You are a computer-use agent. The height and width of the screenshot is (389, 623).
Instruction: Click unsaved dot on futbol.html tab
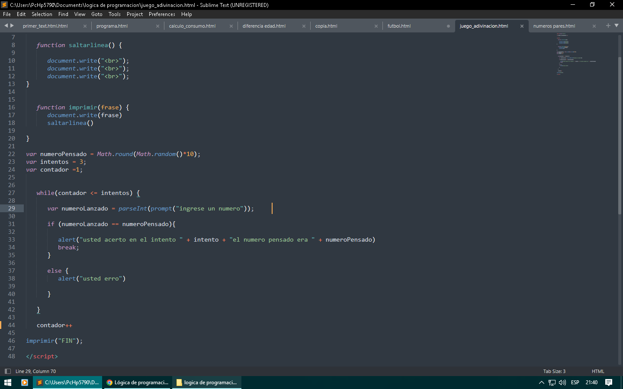(448, 26)
